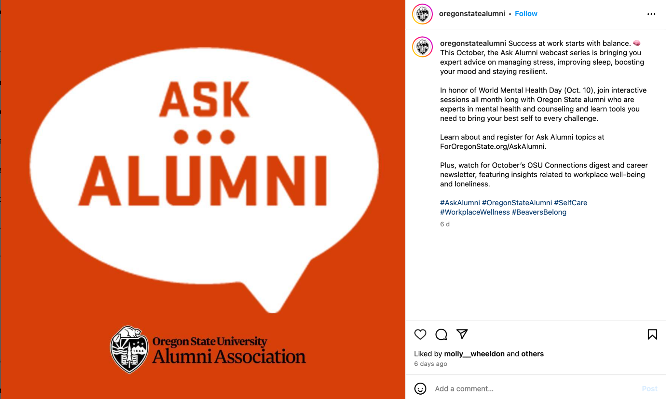Open molly__wheeldon's profile from likes
This screenshot has height=399, width=666.
474,354
